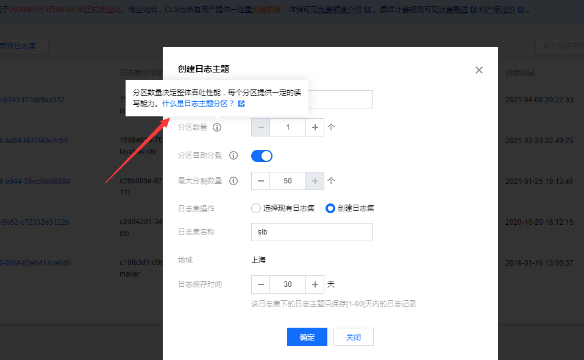Open the 免费额度介绍 link in the banner

pos(340,10)
